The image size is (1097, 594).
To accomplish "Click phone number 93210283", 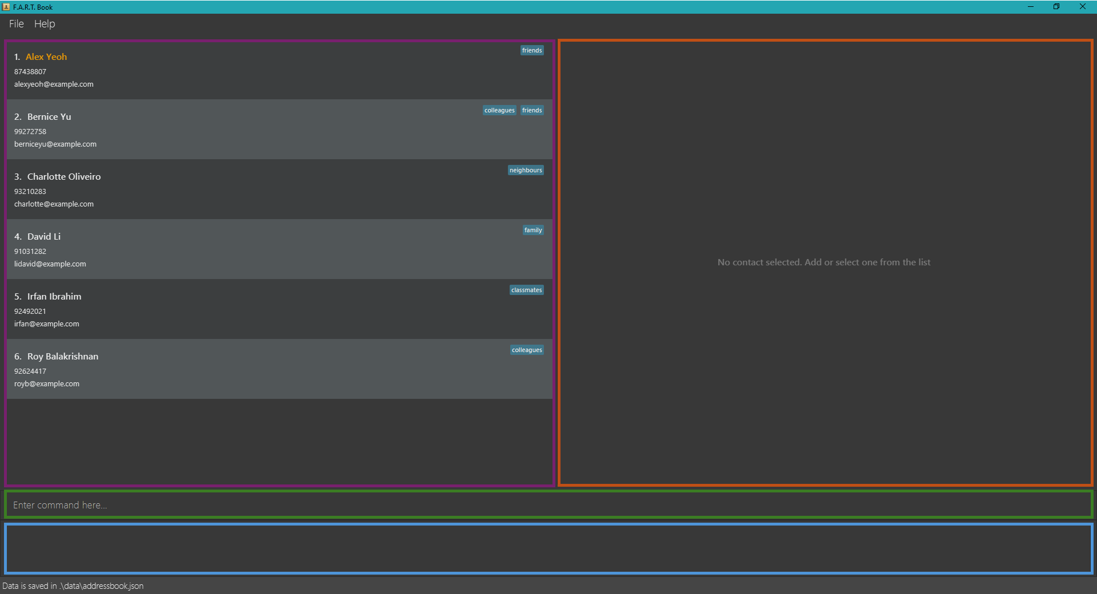I will pyautogui.click(x=30, y=192).
